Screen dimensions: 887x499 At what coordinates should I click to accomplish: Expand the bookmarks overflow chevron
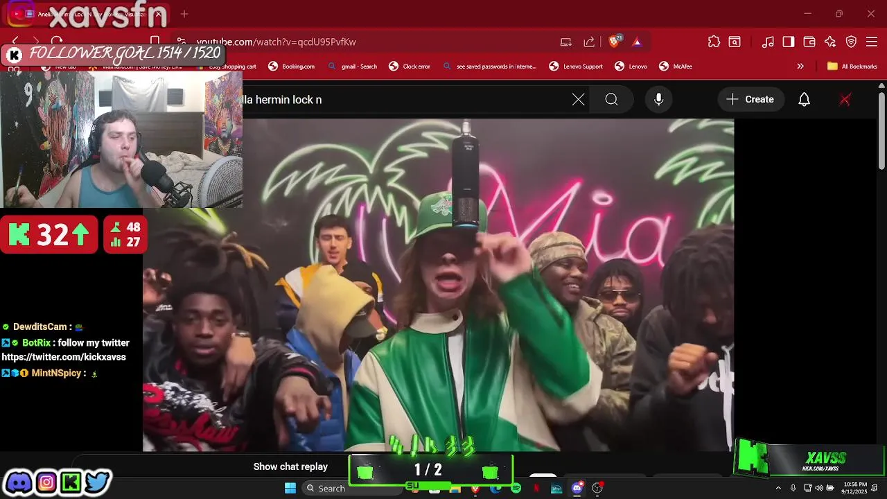tap(800, 67)
